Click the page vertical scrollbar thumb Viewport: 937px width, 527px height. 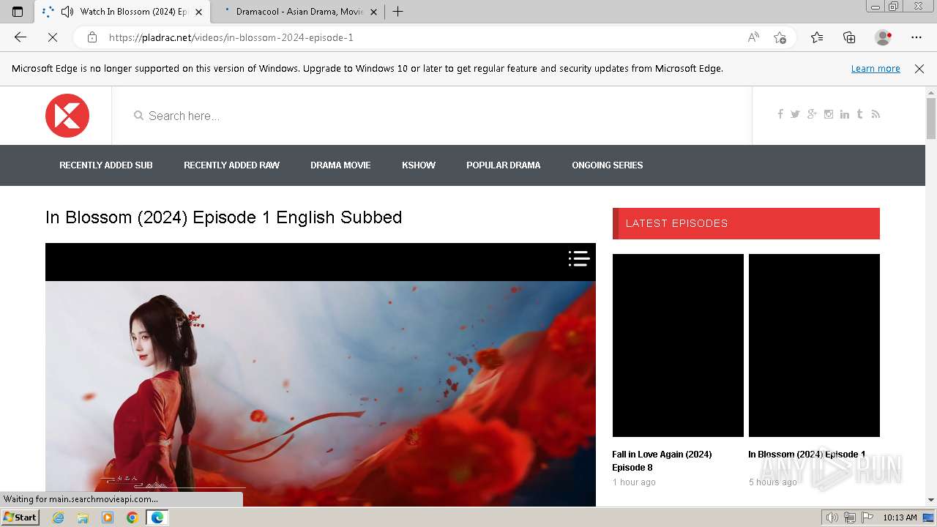931,117
